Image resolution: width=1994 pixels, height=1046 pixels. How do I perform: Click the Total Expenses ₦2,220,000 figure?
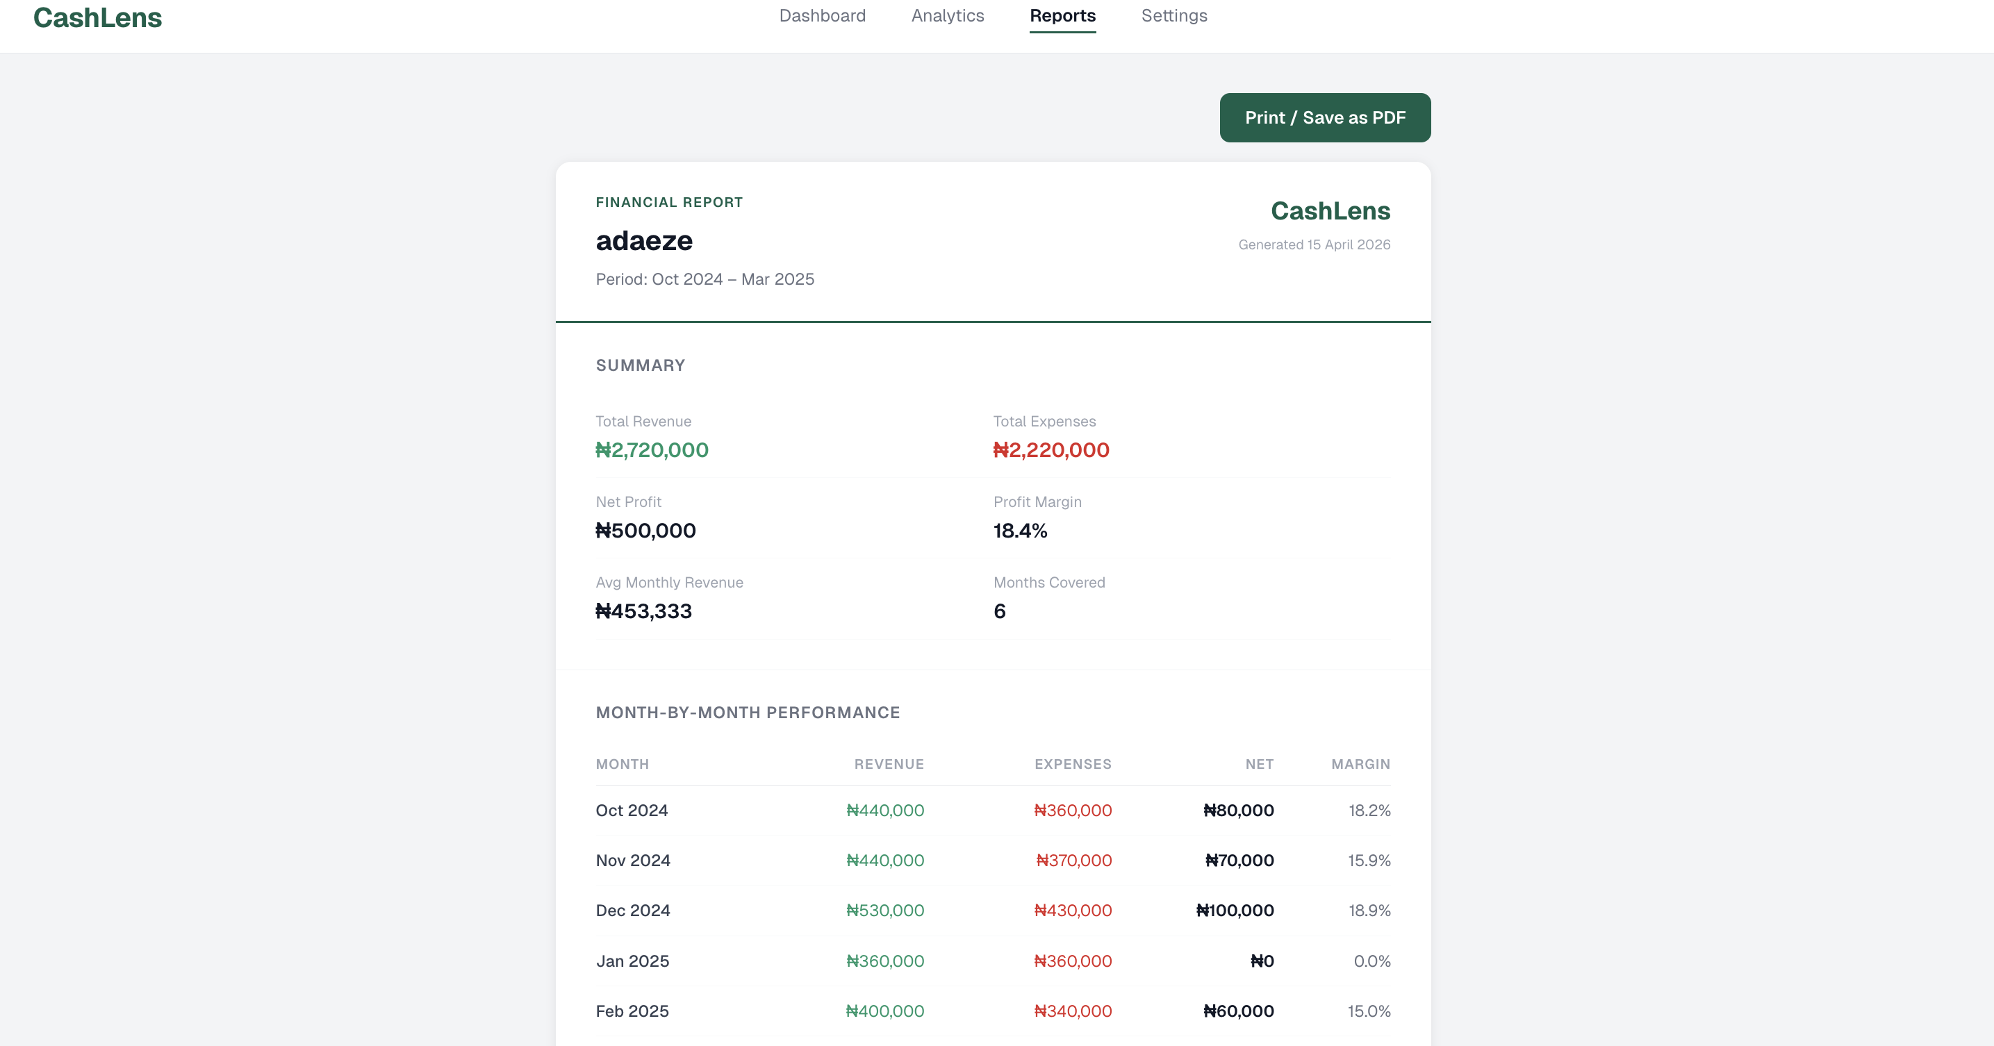click(x=1050, y=450)
